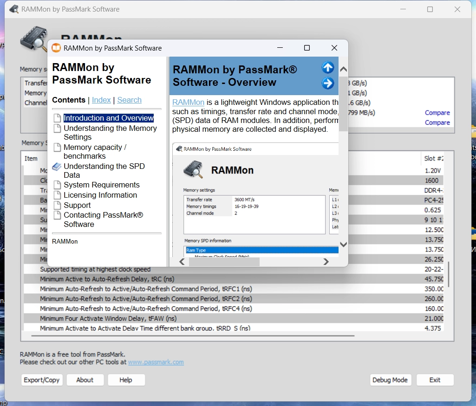Maximize the help window

click(x=307, y=48)
